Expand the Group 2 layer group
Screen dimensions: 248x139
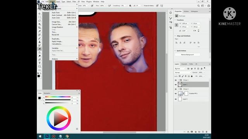tap(179, 89)
